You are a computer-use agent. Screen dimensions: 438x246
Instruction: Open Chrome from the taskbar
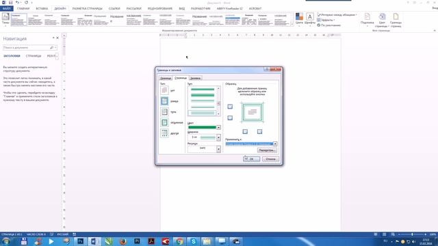[179, 241]
